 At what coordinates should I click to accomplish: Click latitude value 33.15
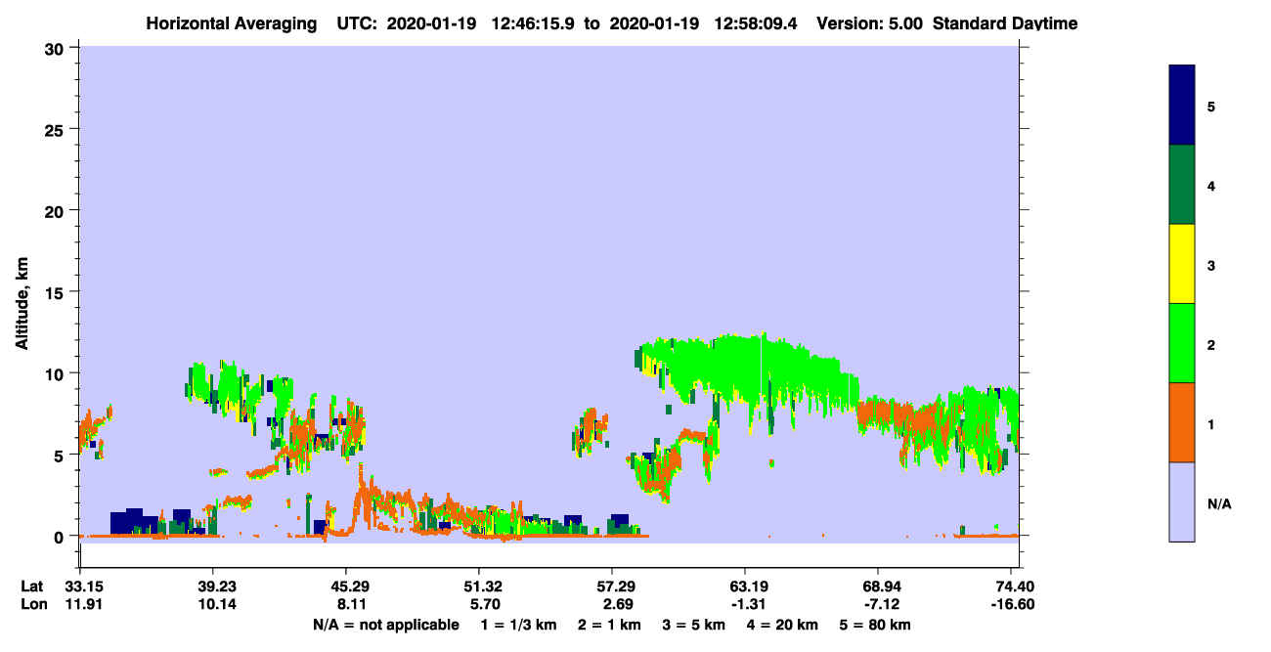tap(80, 587)
